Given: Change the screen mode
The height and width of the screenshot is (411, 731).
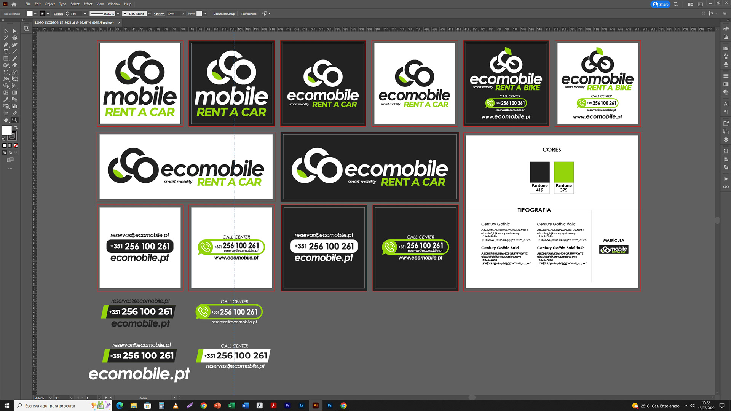Looking at the screenshot, I should 10,160.
